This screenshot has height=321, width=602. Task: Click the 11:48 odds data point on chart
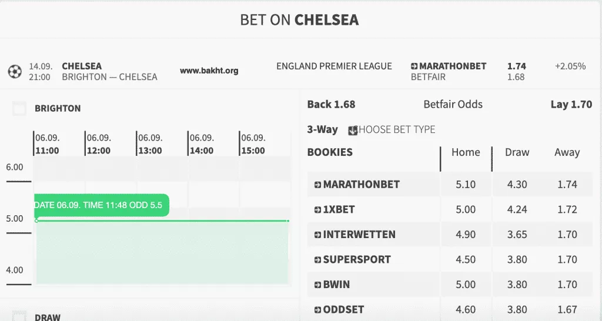pyautogui.click(x=36, y=220)
